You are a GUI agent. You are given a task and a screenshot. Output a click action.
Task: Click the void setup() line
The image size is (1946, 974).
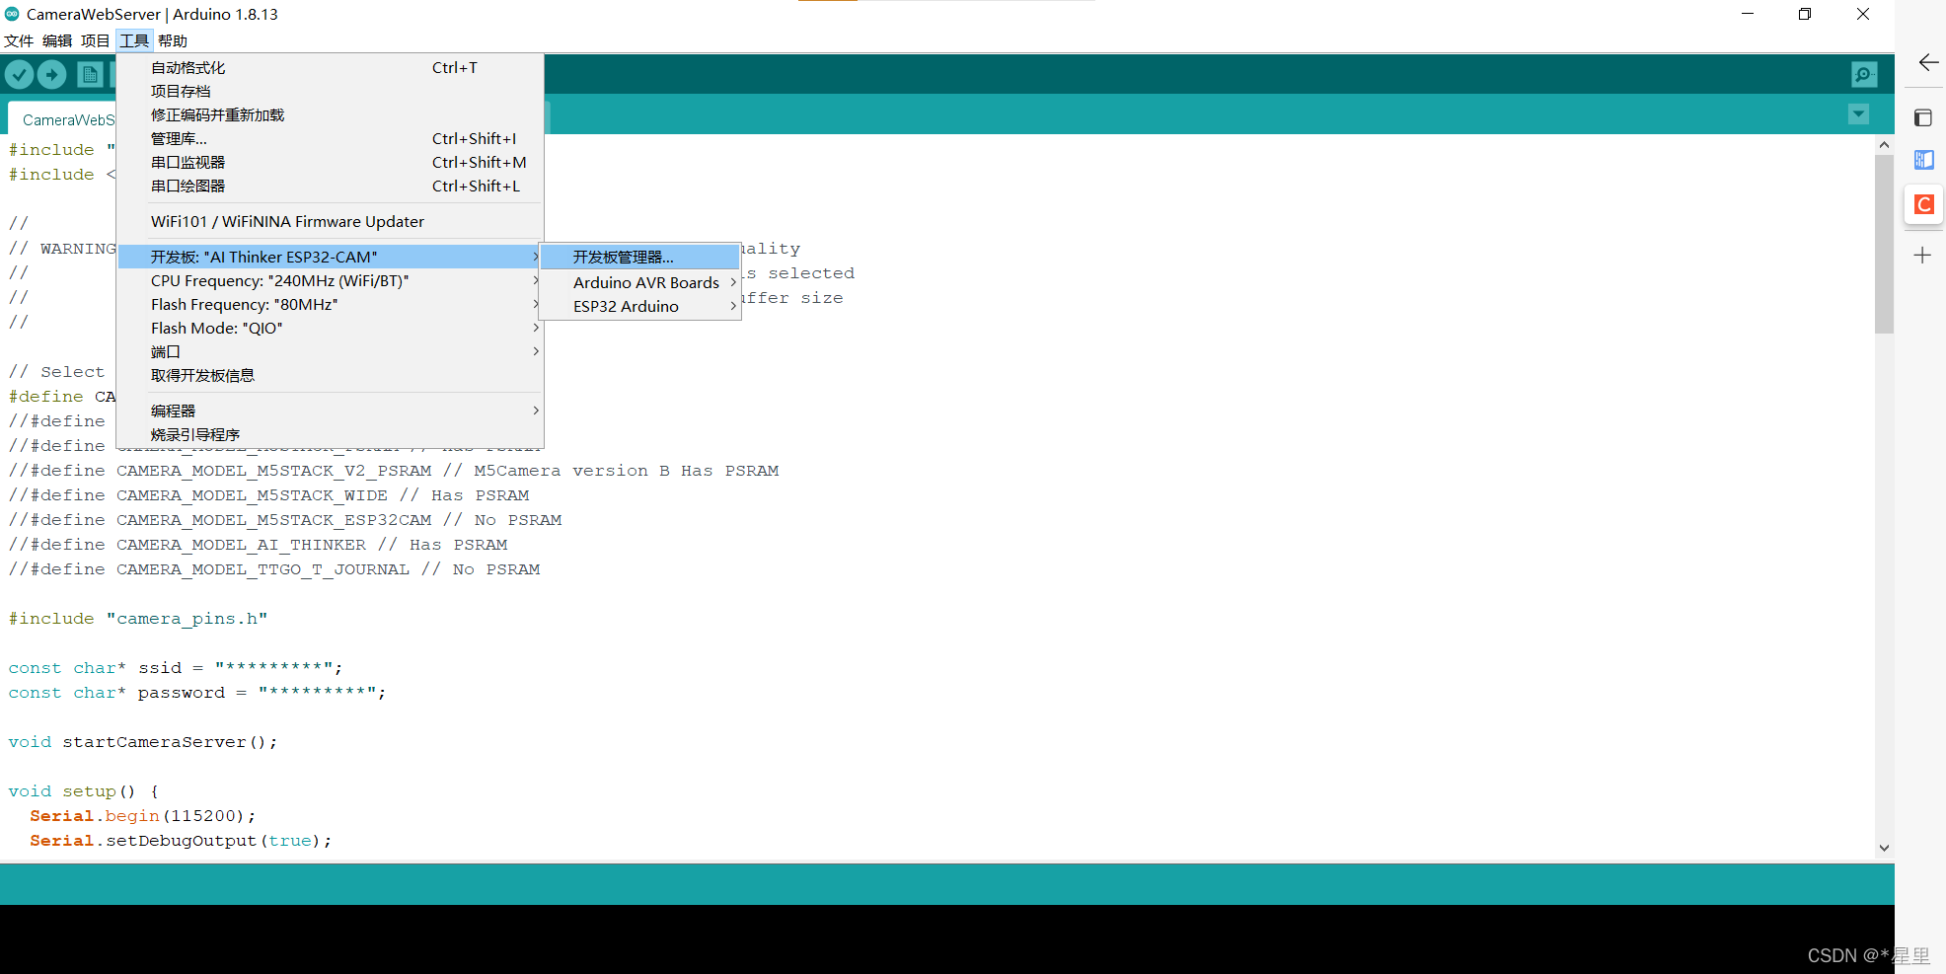pyautogui.click(x=84, y=791)
